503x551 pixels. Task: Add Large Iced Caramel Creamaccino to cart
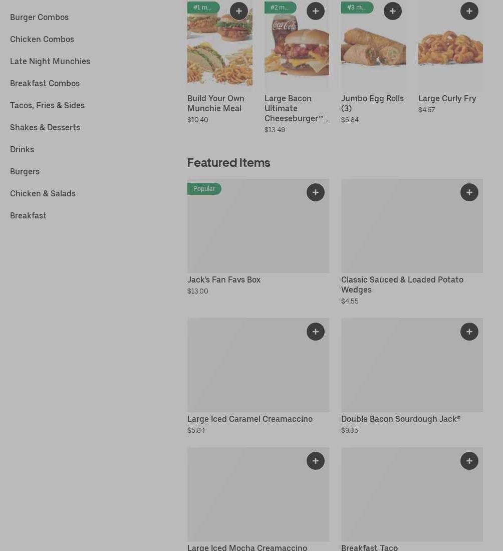pyautogui.click(x=315, y=332)
